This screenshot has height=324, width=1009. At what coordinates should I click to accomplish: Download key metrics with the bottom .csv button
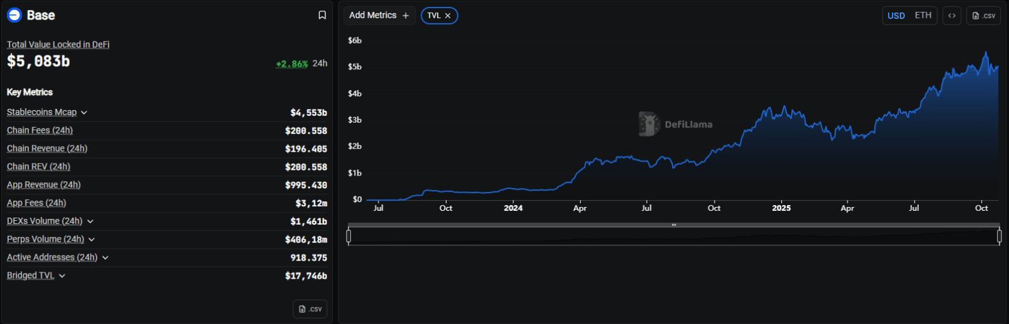(310, 309)
